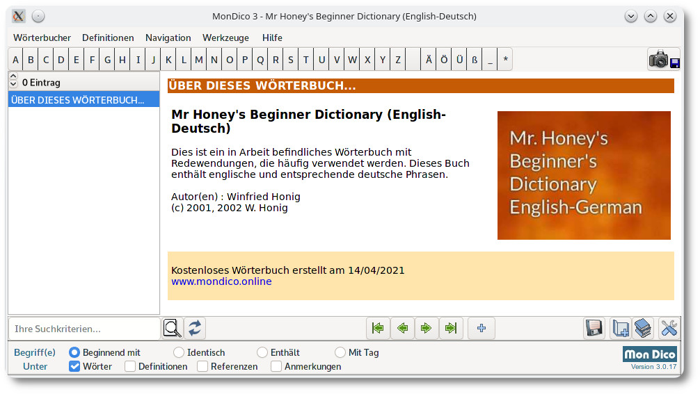The image size is (700, 394).
Task: Click the 'Version 3.0.17' text
Action: (x=653, y=367)
